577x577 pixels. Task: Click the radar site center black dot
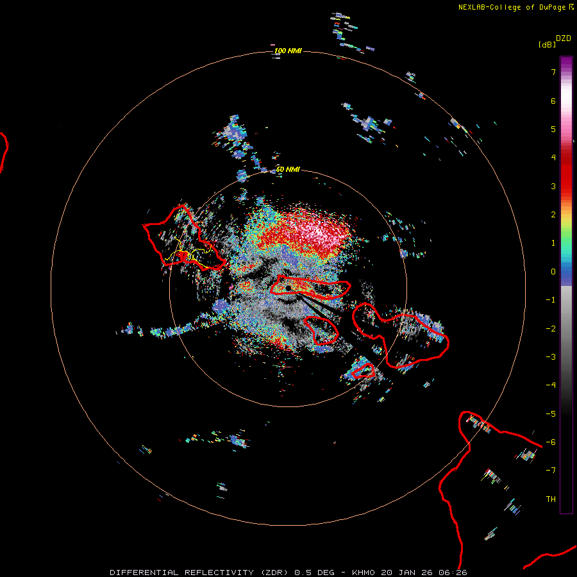click(x=288, y=288)
